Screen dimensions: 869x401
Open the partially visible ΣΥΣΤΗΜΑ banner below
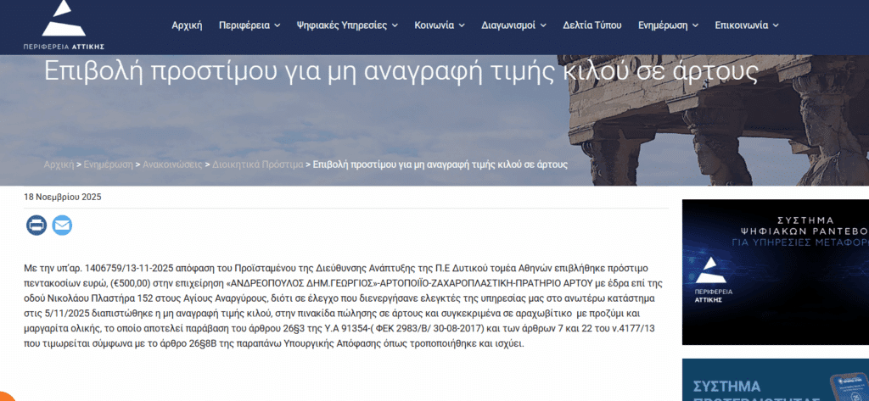tap(776, 380)
